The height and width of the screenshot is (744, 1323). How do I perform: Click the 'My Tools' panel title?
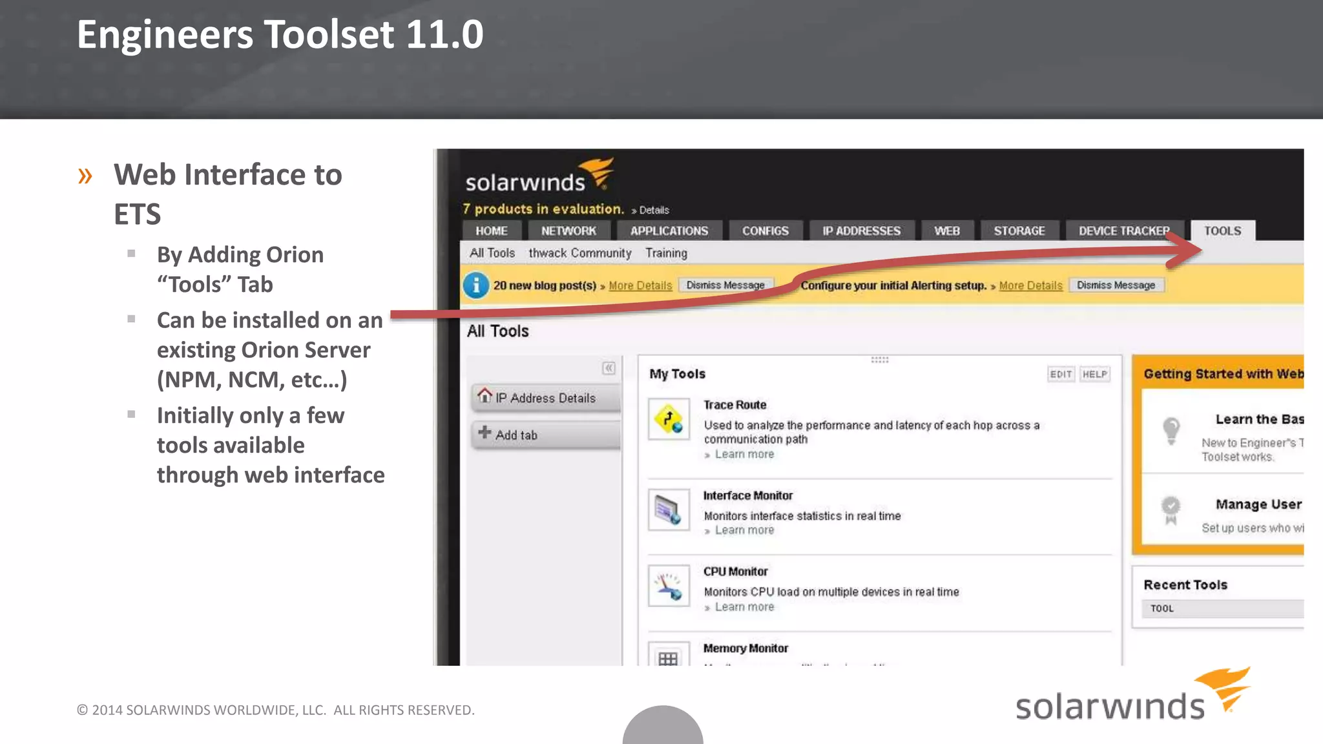[x=678, y=374]
